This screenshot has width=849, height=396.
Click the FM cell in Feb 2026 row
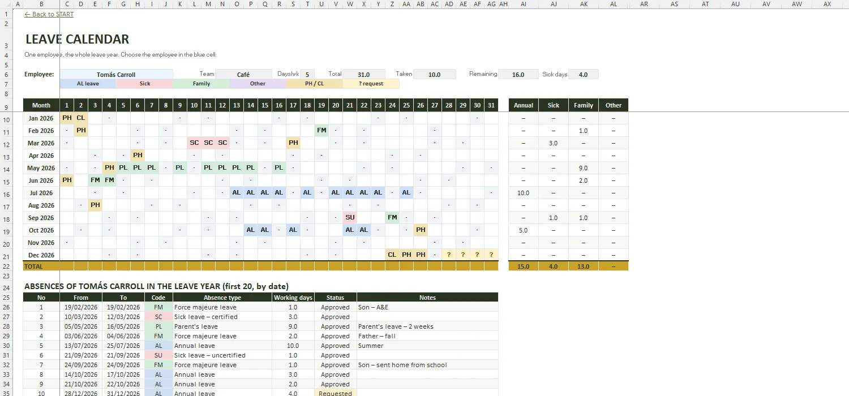(x=321, y=131)
